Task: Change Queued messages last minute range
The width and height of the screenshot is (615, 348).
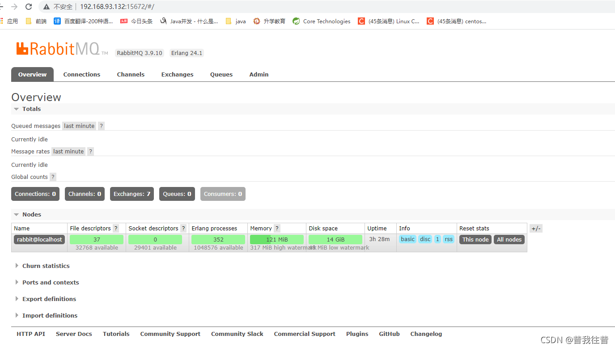Action: (79, 126)
